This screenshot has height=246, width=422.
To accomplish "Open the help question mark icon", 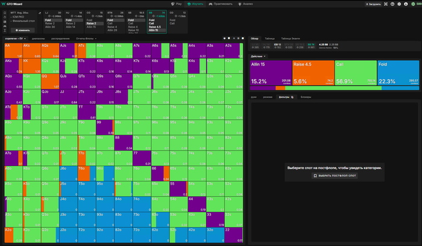I will pos(392,4).
